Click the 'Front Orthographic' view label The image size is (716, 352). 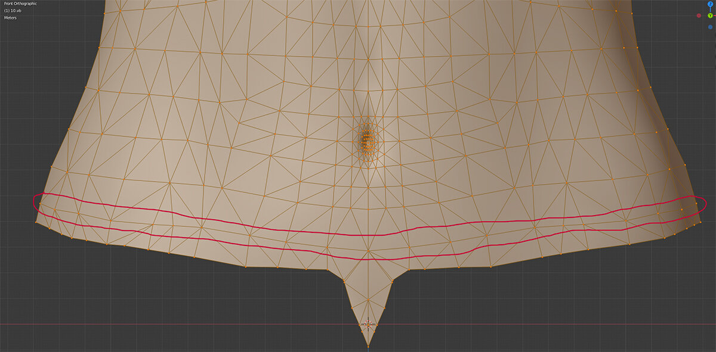20,4
